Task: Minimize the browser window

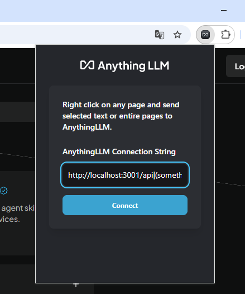Action: [x=224, y=10]
